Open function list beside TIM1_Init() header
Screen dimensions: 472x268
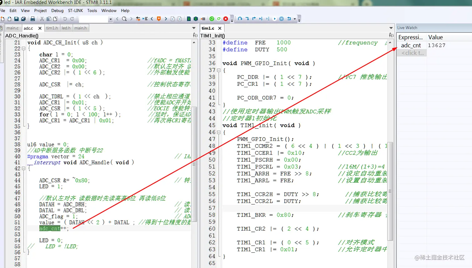pyautogui.click(x=391, y=35)
